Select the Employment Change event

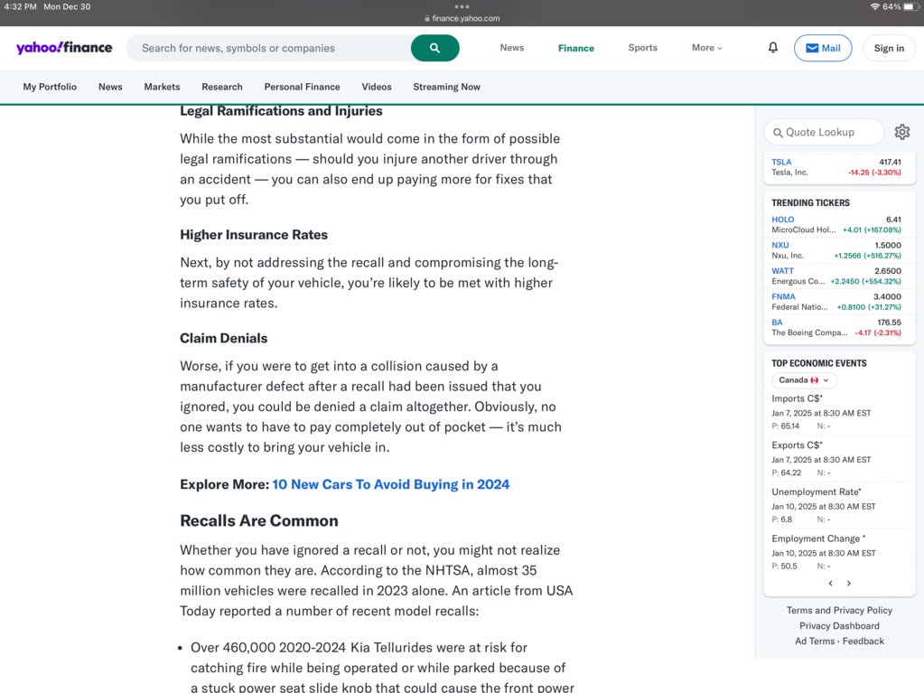point(818,538)
